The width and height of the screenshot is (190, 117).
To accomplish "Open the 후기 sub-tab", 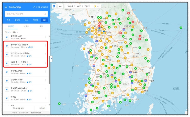I will coord(41,26).
